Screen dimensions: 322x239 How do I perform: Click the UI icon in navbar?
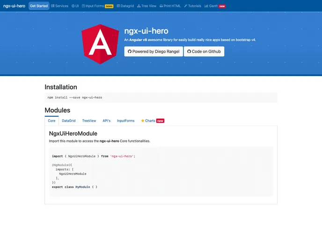pyautogui.click(x=73, y=6)
